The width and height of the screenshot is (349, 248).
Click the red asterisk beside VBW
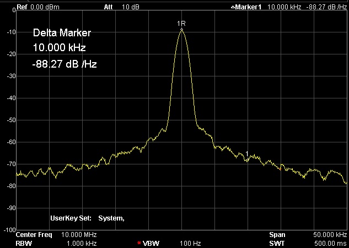139,243
